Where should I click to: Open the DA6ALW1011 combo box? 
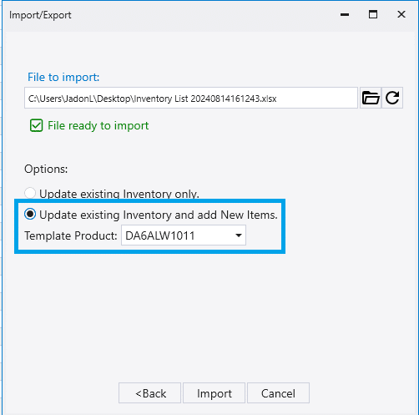click(184, 235)
